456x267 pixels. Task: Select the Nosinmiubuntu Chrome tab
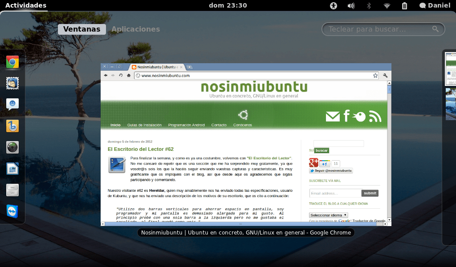click(157, 67)
